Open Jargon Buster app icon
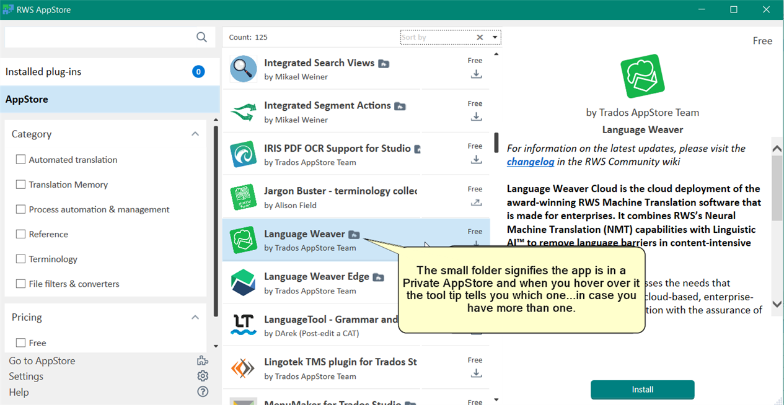The height and width of the screenshot is (405, 784). pyautogui.click(x=244, y=198)
